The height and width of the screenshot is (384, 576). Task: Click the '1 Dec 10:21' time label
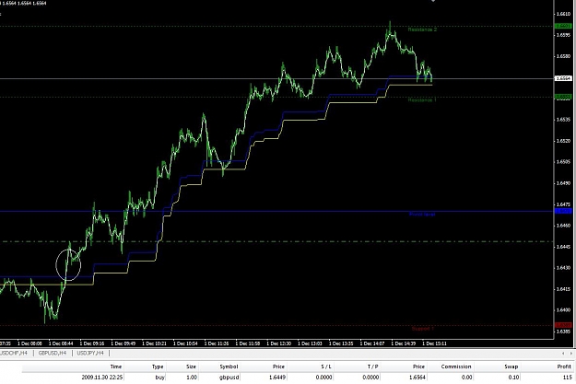point(154,343)
